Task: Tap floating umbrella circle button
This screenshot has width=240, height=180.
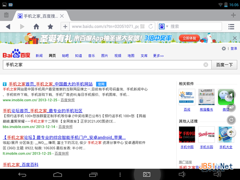Action: pyautogui.click(x=231, y=132)
